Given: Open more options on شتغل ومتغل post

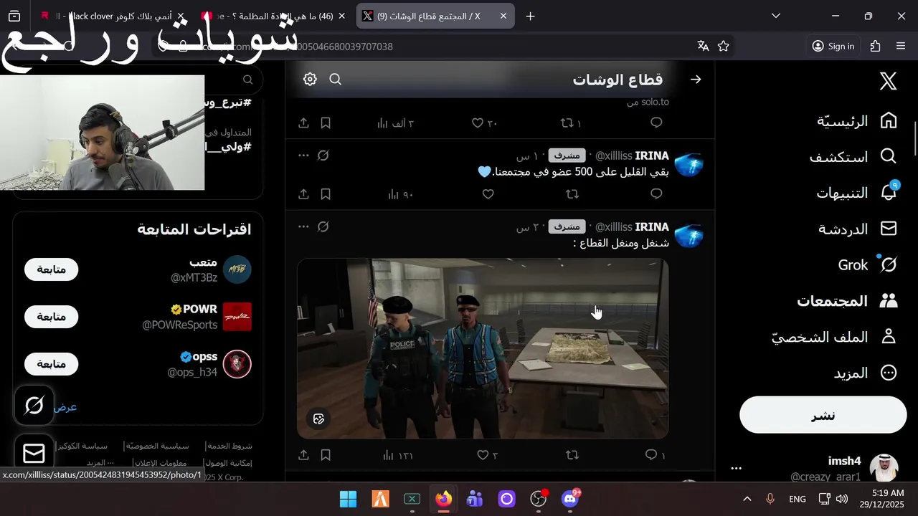Looking at the screenshot, I should click(x=303, y=226).
